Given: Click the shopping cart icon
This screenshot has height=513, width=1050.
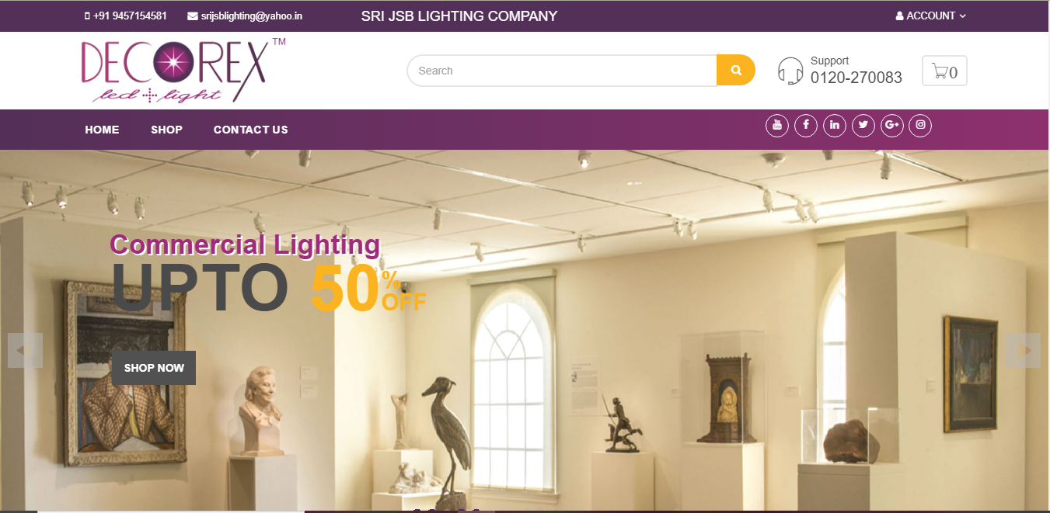Looking at the screenshot, I should [944, 71].
